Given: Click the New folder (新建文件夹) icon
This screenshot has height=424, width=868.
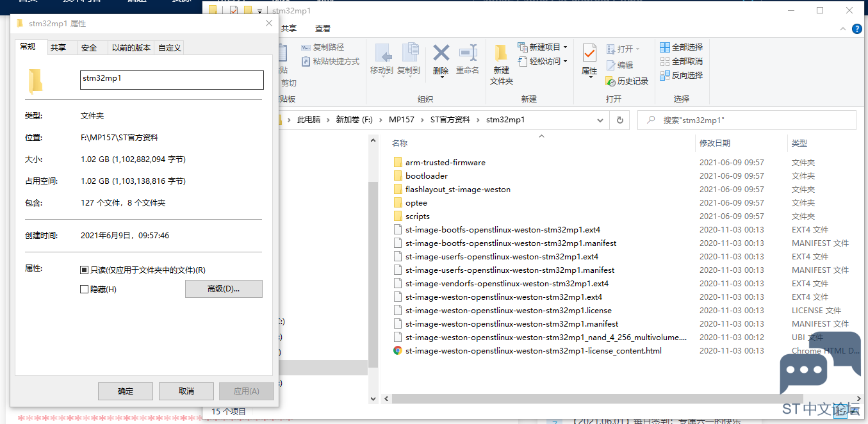Looking at the screenshot, I should click(x=501, y=53).
